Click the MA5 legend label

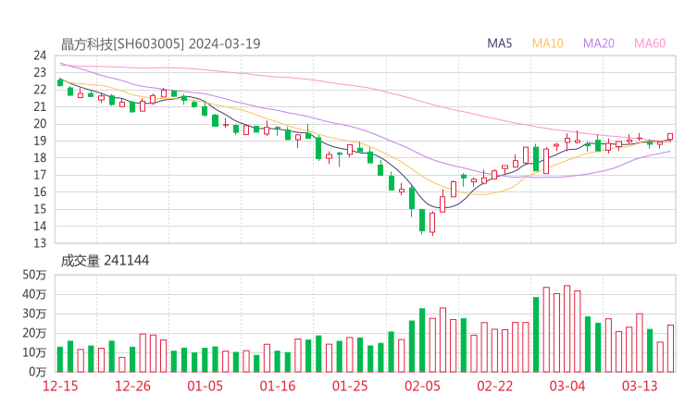point(499,43)
